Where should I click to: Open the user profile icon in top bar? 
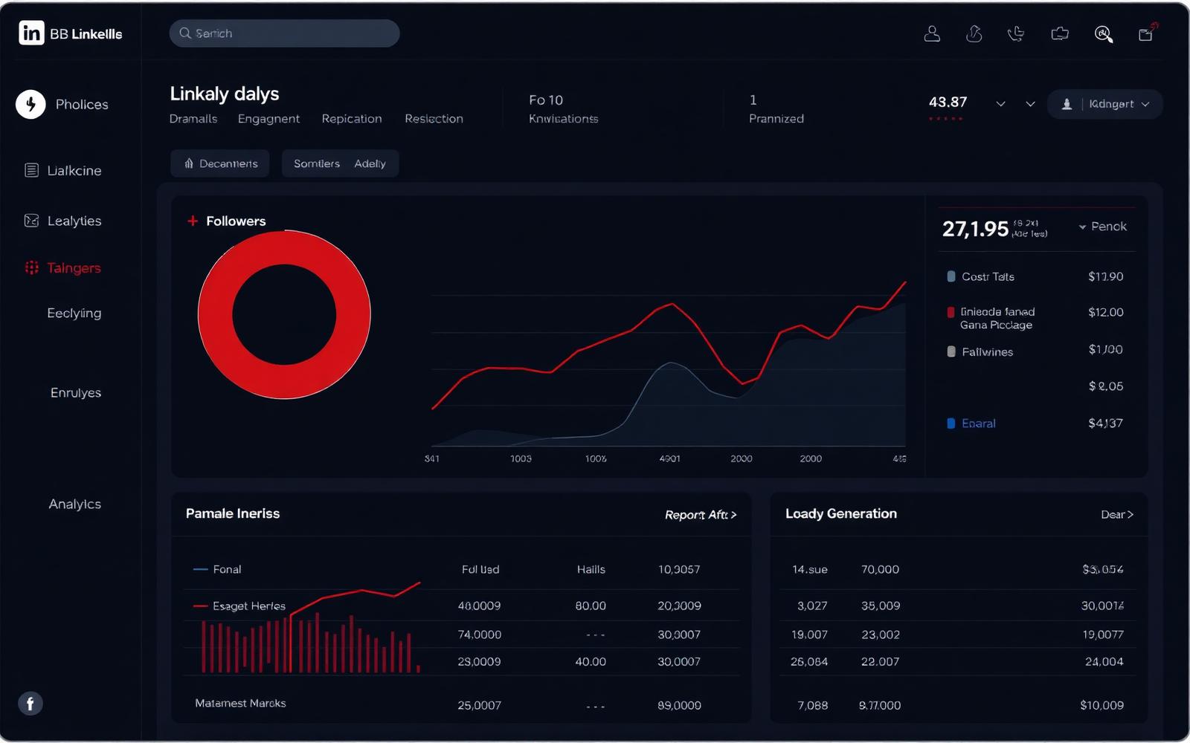tap(932, 33)
